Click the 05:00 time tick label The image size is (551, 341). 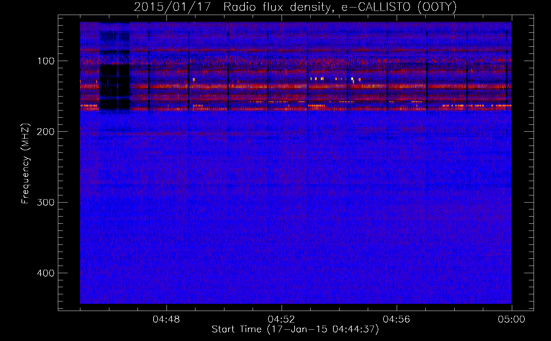(511, 320)
